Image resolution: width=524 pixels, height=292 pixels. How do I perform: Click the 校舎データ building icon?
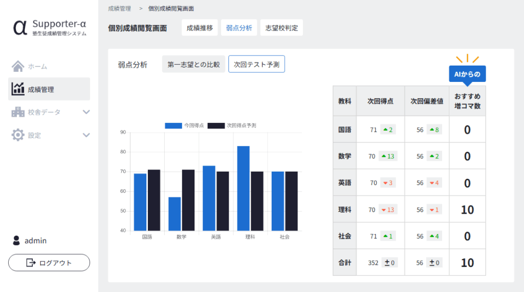click(x=18, y=112)
